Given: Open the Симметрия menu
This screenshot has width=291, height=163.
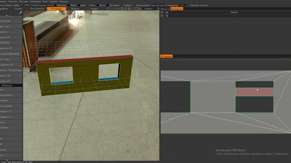Looking at the screenshot, I should pos(35,1).
